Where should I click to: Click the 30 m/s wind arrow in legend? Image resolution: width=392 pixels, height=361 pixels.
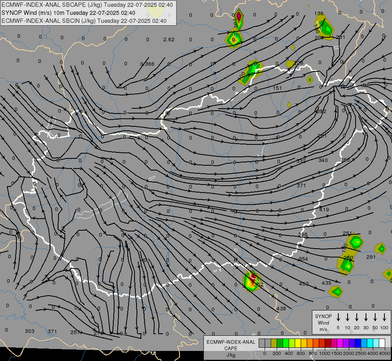point(366,317)
